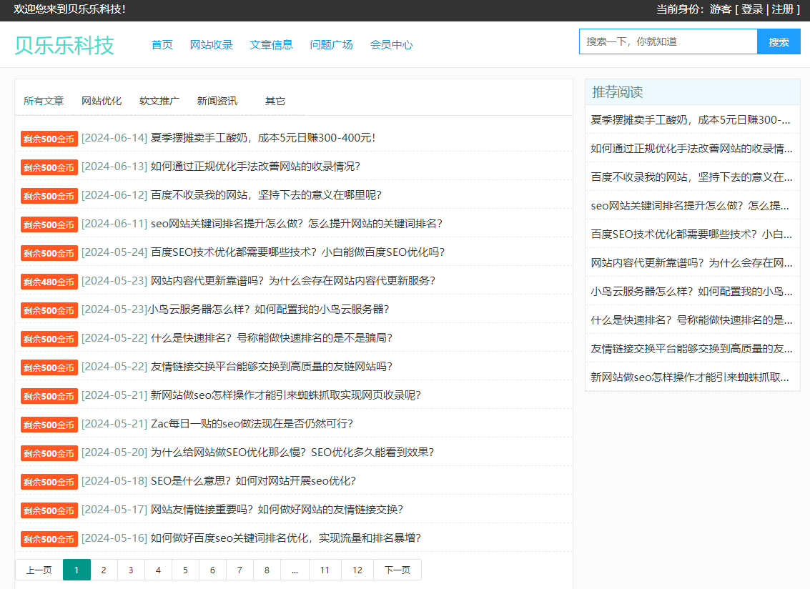
Task: Open article 友情链接交换平台 in main list
Action: 271,366
